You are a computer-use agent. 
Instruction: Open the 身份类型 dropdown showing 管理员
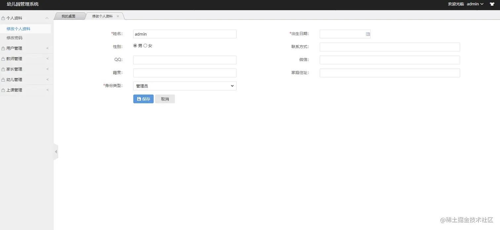185,86
